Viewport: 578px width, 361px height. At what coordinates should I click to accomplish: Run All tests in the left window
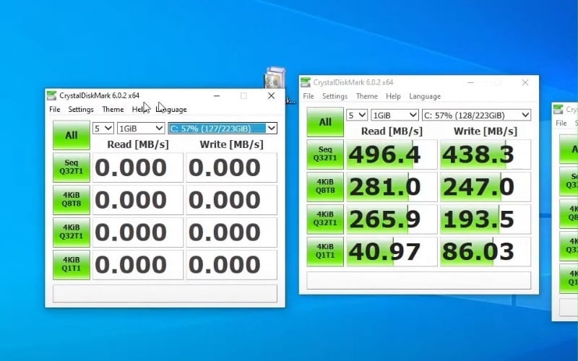[71, 135]
